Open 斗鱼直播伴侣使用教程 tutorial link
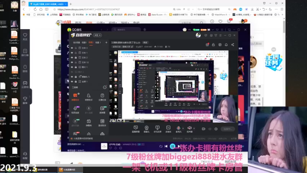 [83, 138]
